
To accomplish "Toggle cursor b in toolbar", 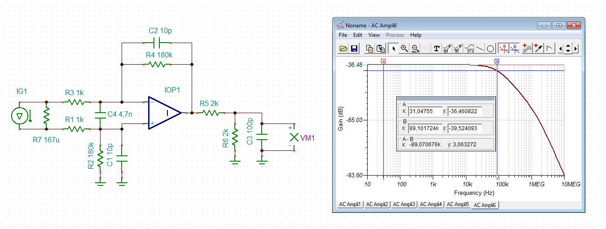I will click(515, 48).
